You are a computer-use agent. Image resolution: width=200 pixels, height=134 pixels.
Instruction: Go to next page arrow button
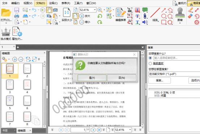click(x=93, y=130)
